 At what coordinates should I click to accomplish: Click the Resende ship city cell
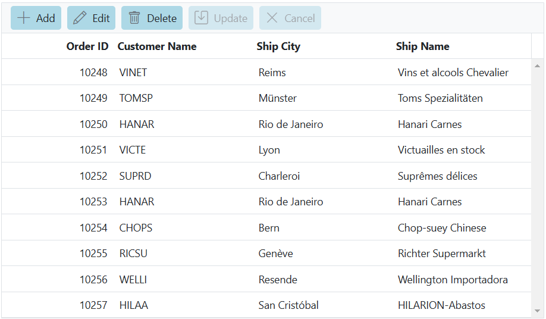[278, 280]
